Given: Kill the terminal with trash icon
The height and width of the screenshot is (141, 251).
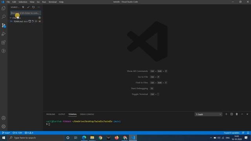Looking at the screenshot, I should (x=237, y=114).
